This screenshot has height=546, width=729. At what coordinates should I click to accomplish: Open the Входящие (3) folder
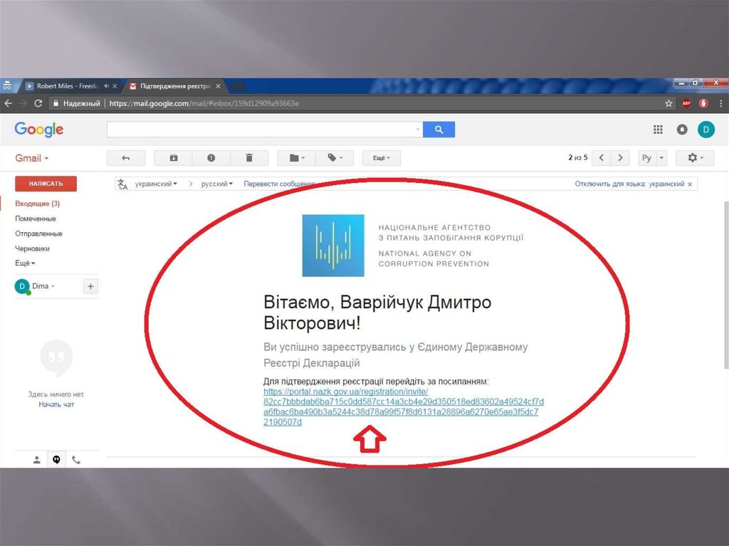pyautogui.click(x=37, y=204)
